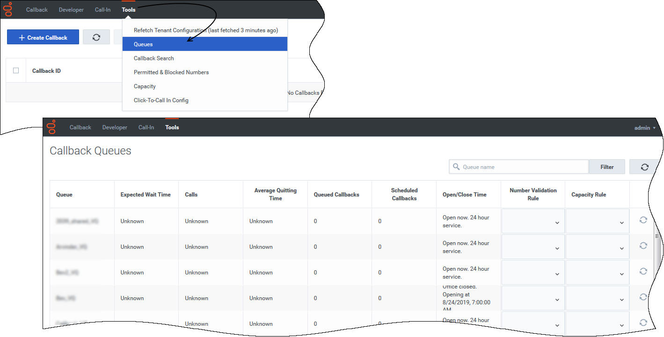Refresh the first queue row
This screenshot has width=664, height=337.
click(643, 220)
